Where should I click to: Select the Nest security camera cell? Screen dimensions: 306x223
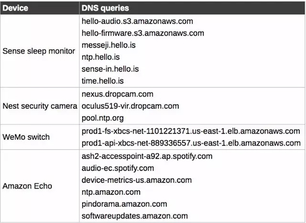tap(40, 106)
